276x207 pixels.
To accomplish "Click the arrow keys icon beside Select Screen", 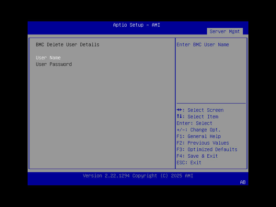I will pos(179,110).
